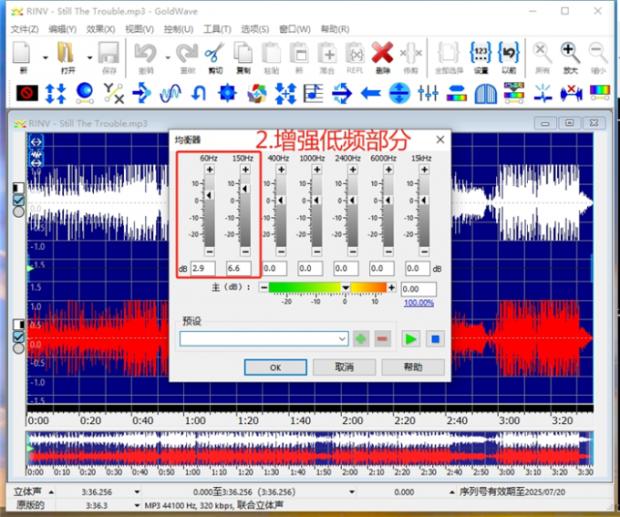620x517 pixels.
Task: Click the Invert U-turn arrow icon
Action: pos(199,93)
